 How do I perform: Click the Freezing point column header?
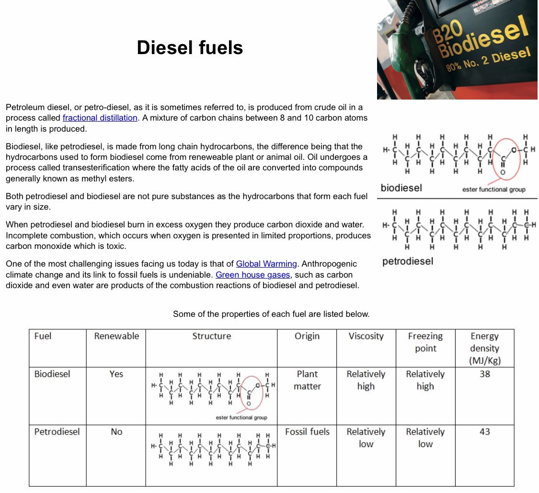[x=425, y=348]
